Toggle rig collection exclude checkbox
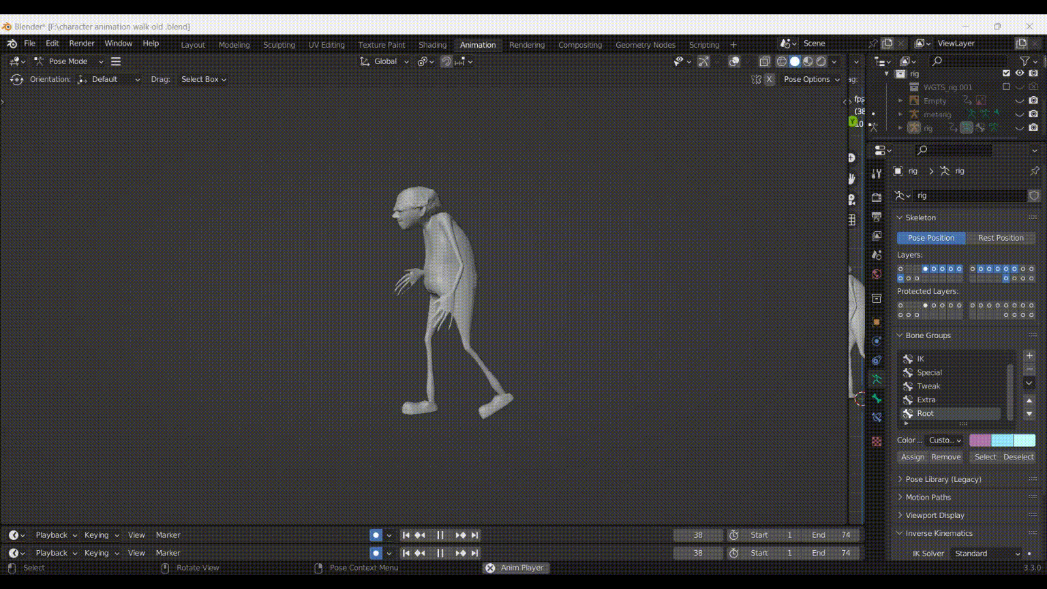Viewport: 1047px width, 589px height. point(1006,74)
